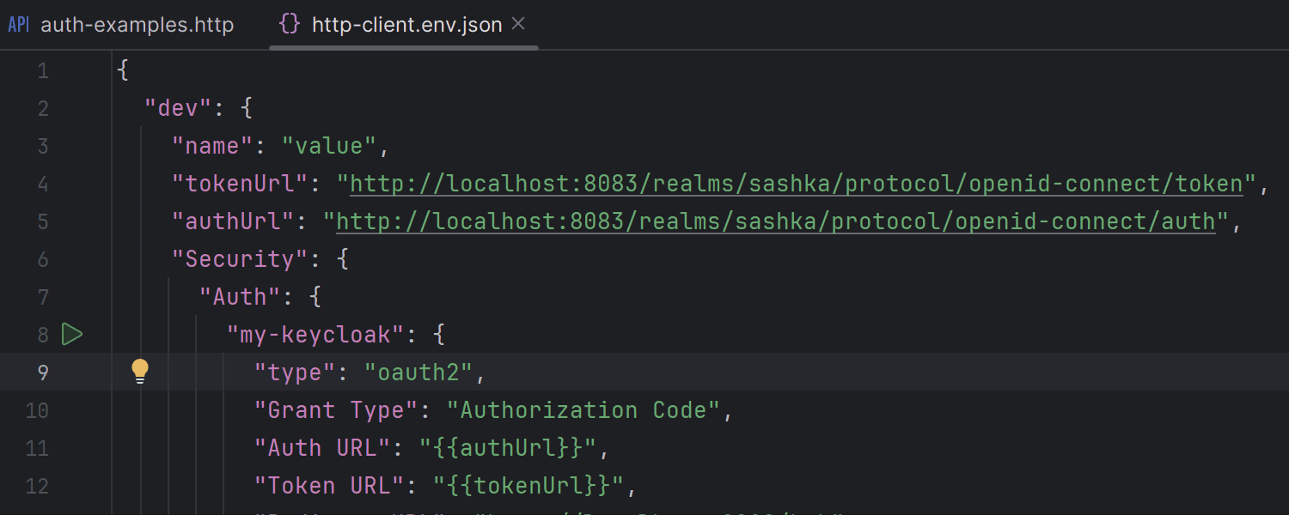Click the close X on http-client.env.json tab
Viewport: 1289px width, 515px height.
(x=518, y=24)
